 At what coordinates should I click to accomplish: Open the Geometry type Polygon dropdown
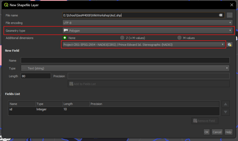[147, 30]
